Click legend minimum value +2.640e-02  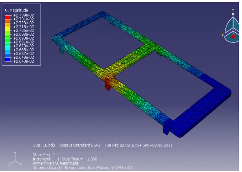[x=24, y=62]
